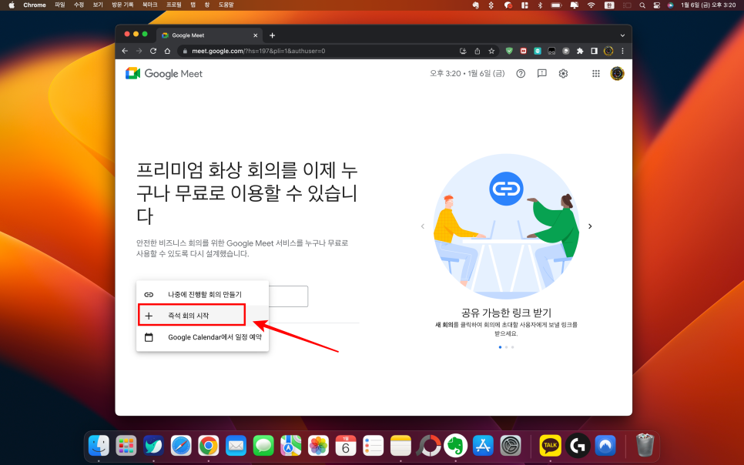The image size is (744, 465).
Task: Click the date and time text in Meet header
Action: click(x=468, y=74)
